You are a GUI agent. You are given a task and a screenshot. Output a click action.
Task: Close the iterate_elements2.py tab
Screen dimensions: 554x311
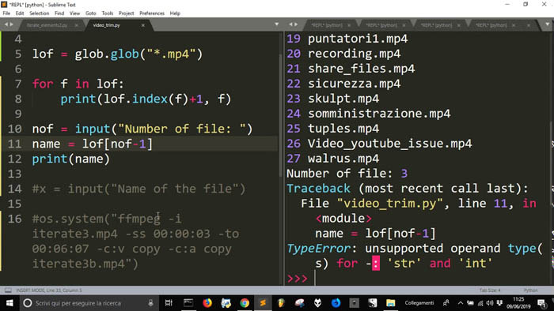coord(76,25)
